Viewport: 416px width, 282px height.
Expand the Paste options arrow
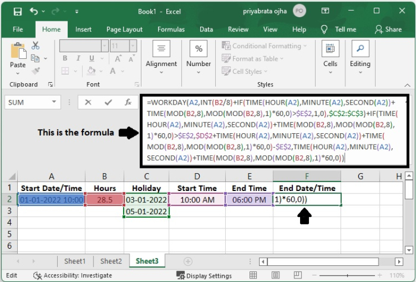click(18, 73)
